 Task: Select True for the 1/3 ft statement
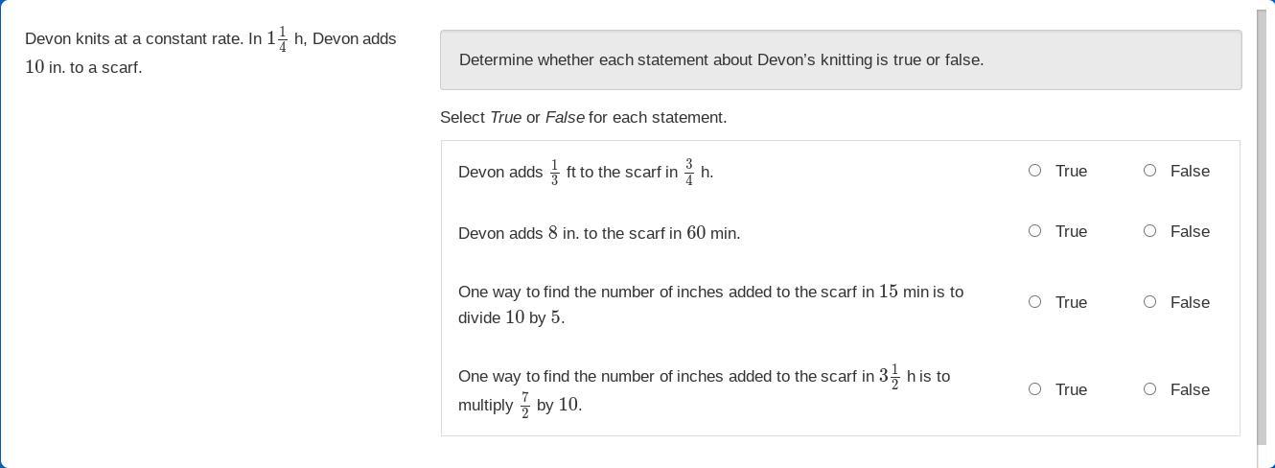(1034, 171)
